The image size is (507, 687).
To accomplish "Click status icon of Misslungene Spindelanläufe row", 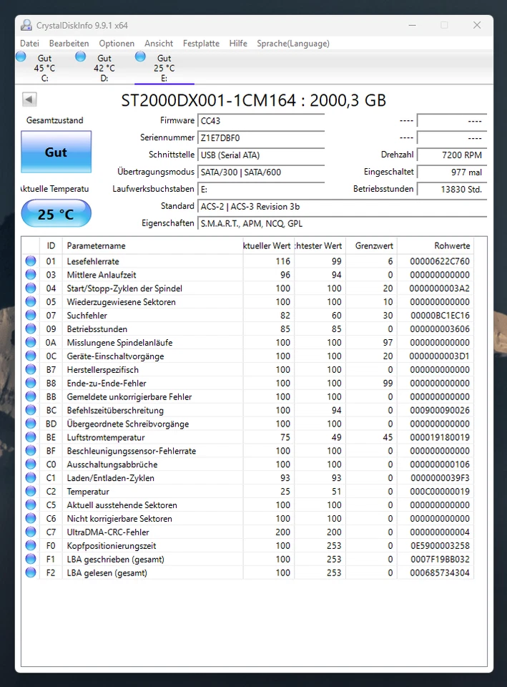I will pyautogui.click(x=31, y=342).
